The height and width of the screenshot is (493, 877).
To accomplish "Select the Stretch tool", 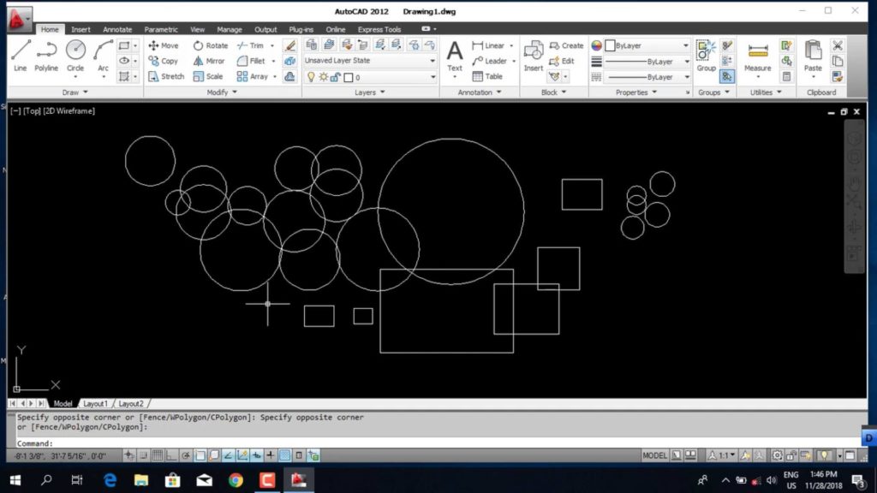I will point(166,76).
